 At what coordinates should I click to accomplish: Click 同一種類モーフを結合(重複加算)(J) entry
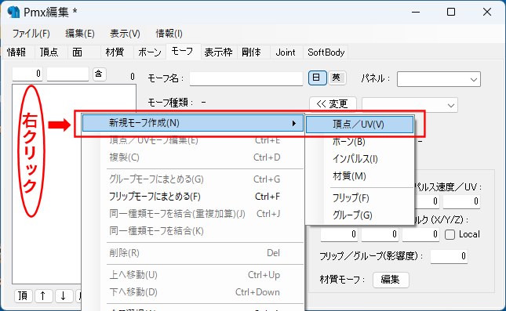pyautogui.click(x=193, y=214)
